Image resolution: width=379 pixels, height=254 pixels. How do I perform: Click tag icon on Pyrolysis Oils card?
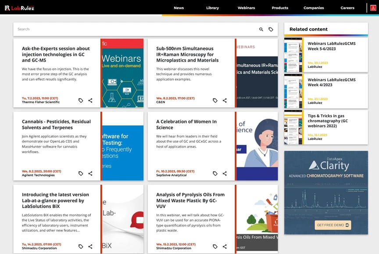pos(215,247)
